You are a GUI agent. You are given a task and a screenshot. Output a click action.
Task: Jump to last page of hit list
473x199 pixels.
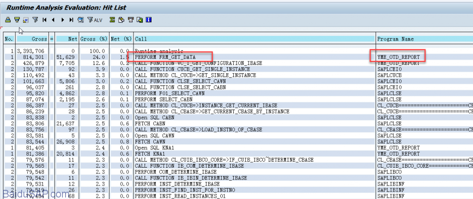click(x=71, y=20)
